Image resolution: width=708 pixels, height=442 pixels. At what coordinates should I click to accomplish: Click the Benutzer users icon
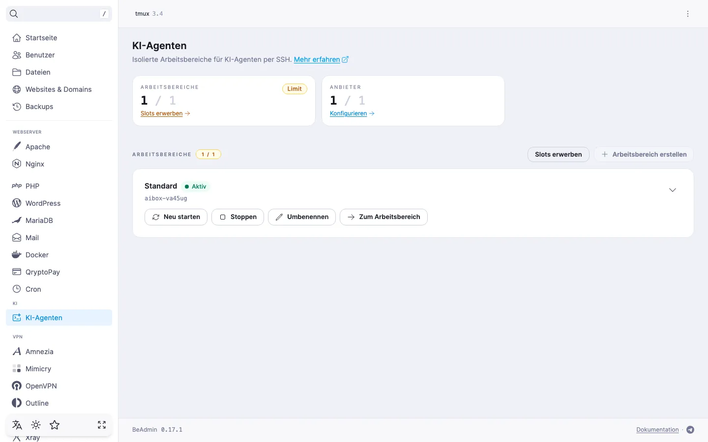pos(17,55)
